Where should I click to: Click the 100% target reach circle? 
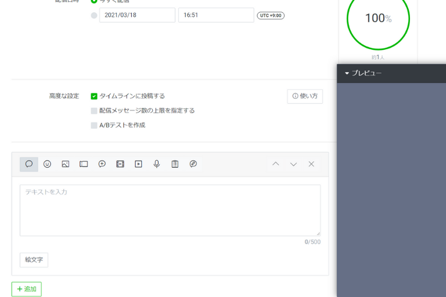[x=378, y=19]
